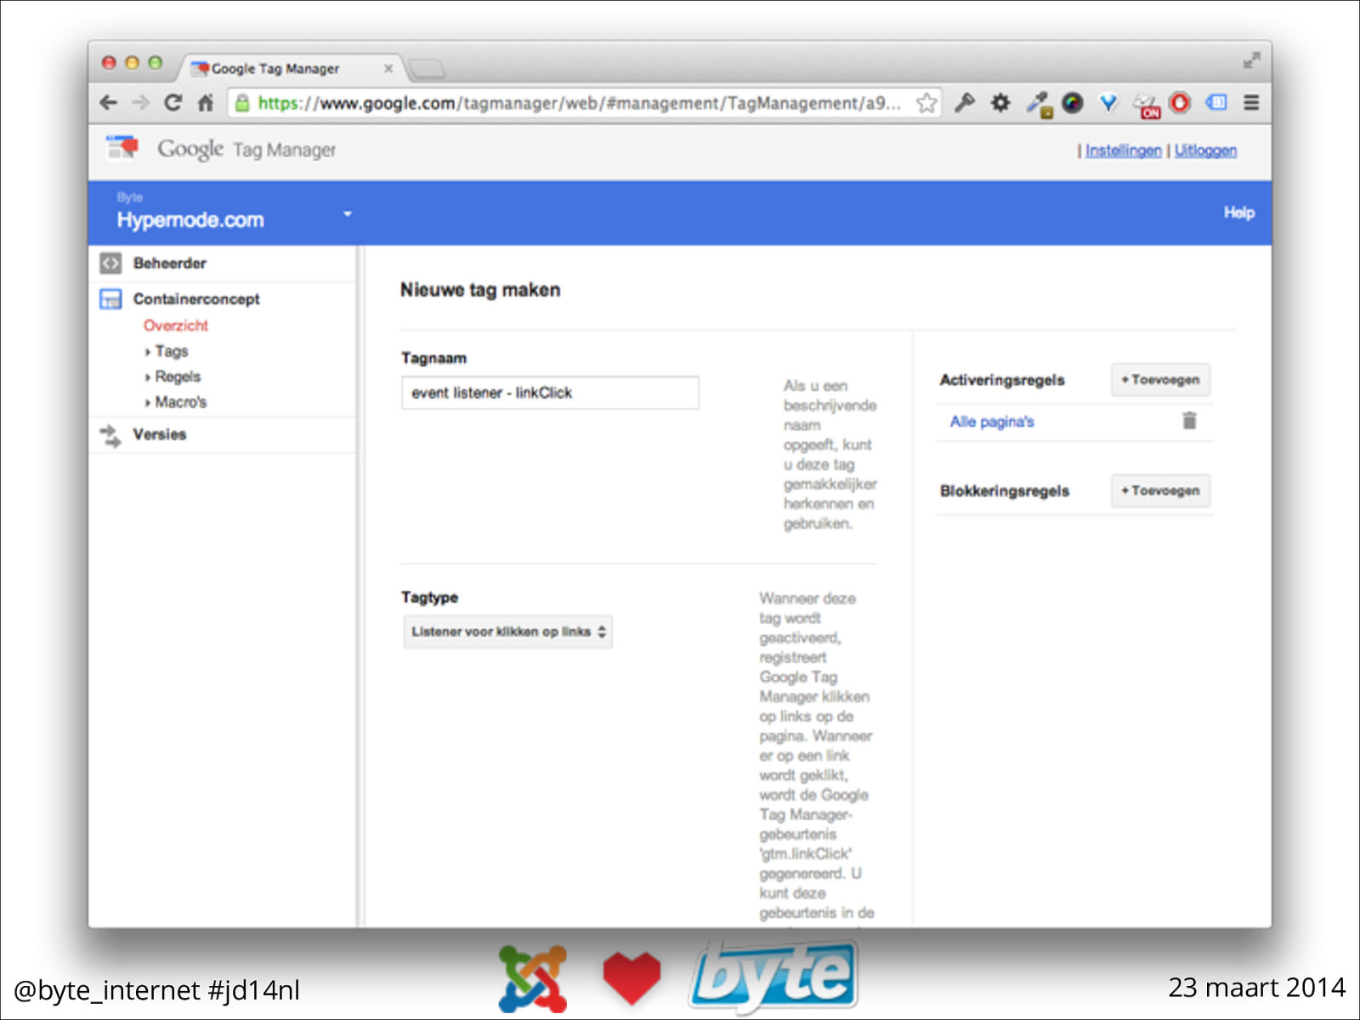
Task: Click the Uitloggen link
Action: pyautogui.click(x=1205, y=150)
